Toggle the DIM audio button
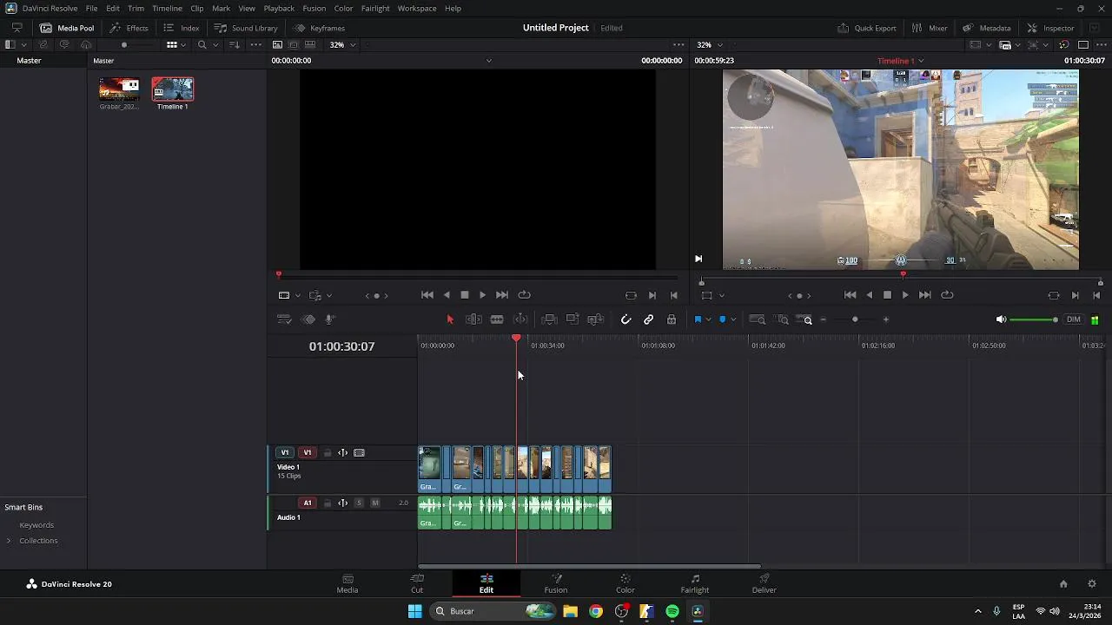The image size is (1112, 625). pos(1074,319)
